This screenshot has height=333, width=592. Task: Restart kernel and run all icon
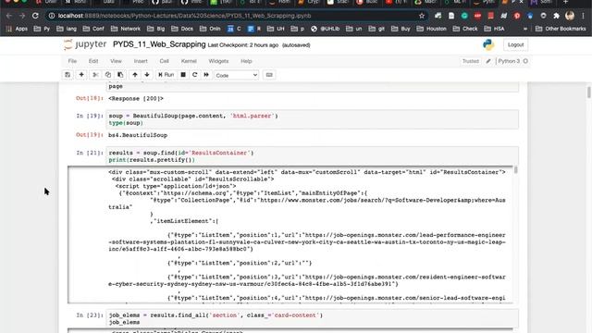pos(206,75)
